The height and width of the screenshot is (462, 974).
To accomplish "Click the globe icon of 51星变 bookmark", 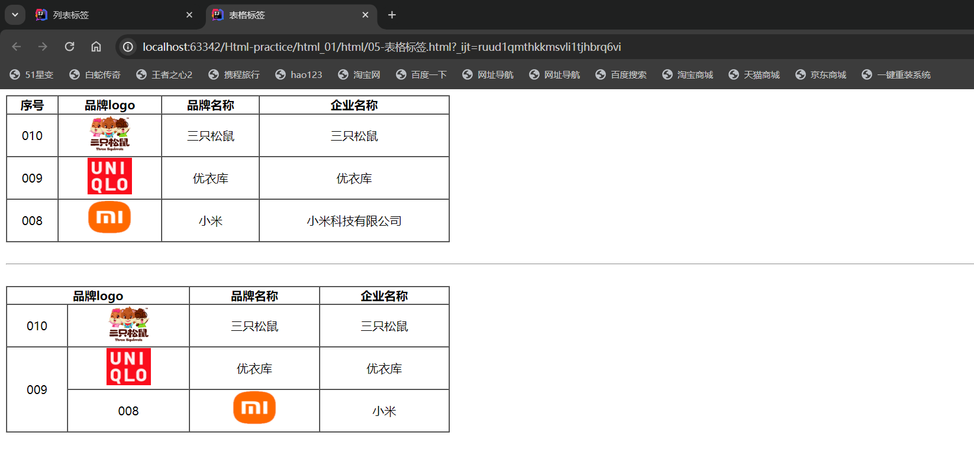I will pyautogui.click(x=15, y=74).
